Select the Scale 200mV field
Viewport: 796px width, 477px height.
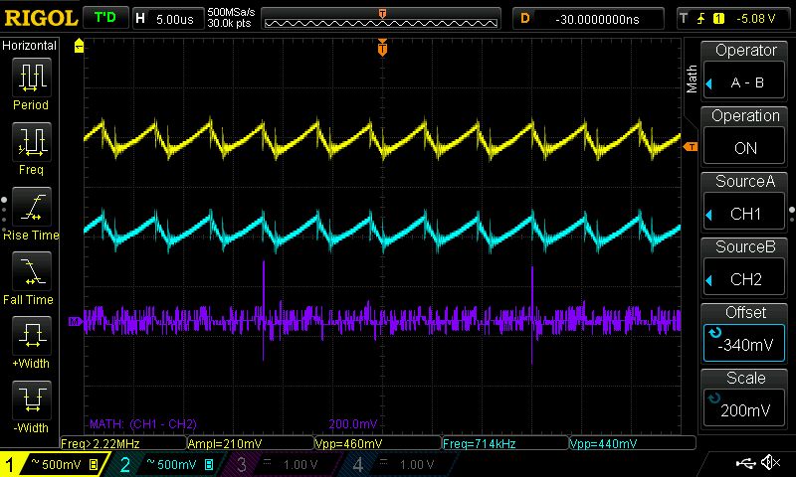coord(744,409)
